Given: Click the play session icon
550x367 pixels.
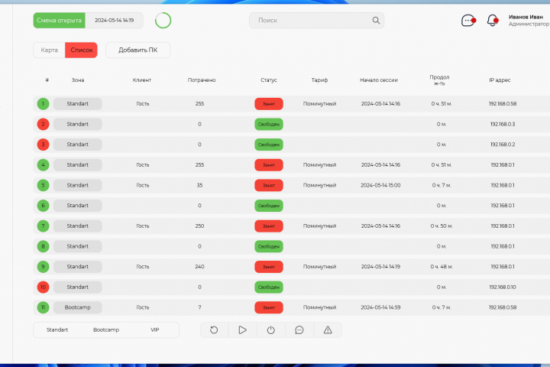Looking at the screenshot, I should 242,330.
